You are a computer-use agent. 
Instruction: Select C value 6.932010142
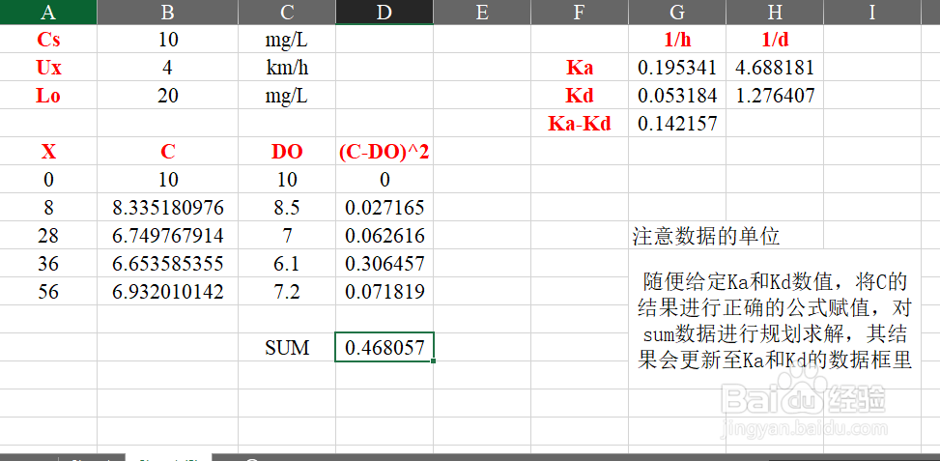(167, 291)
